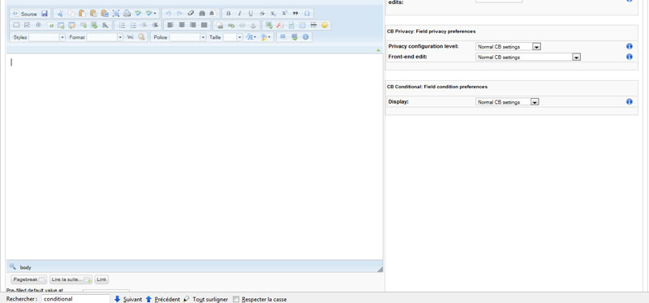Click Précédent to find the previous match

[163, 299]
